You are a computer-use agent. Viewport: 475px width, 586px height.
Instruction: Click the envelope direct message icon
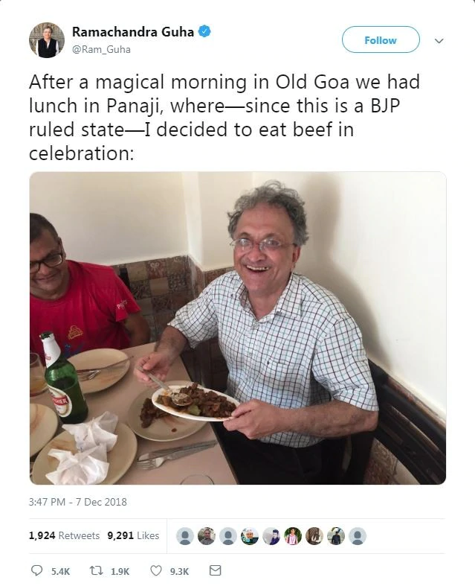(x=216, y=571)
